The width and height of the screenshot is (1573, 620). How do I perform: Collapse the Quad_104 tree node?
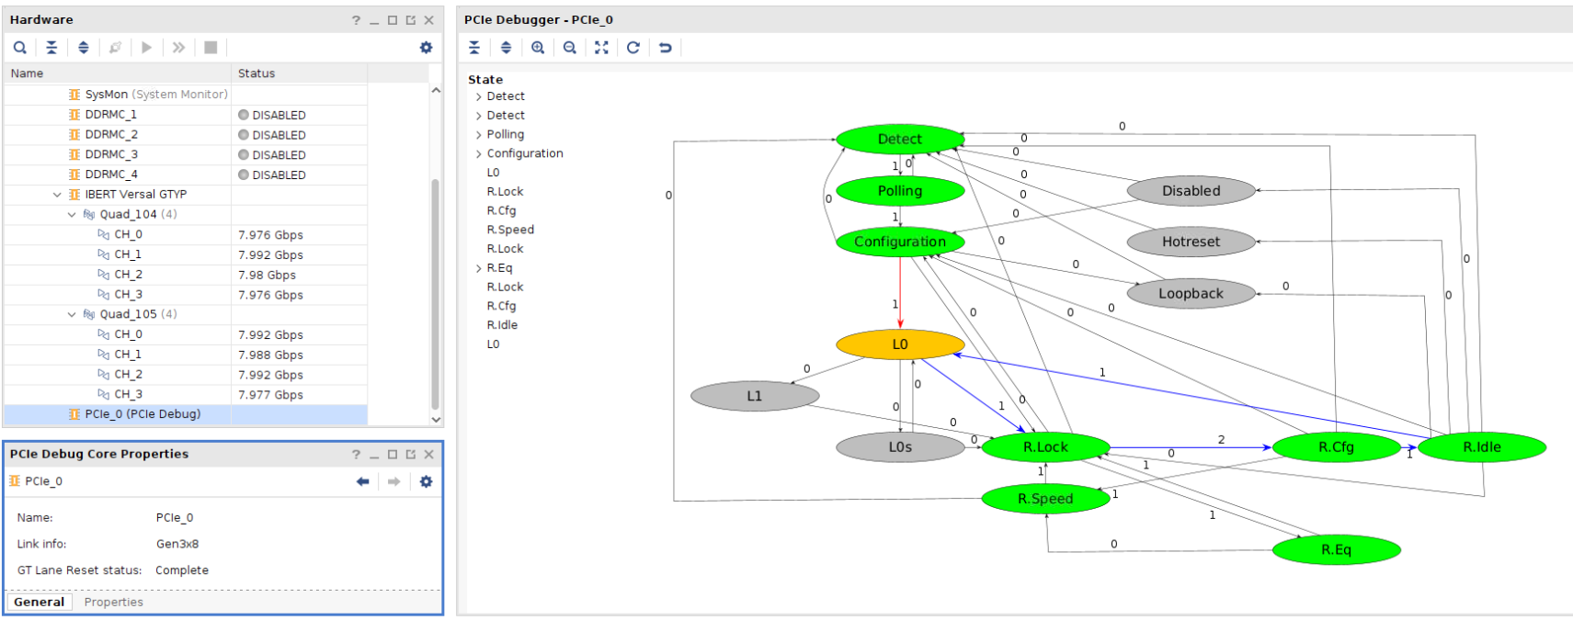(73, 214)
